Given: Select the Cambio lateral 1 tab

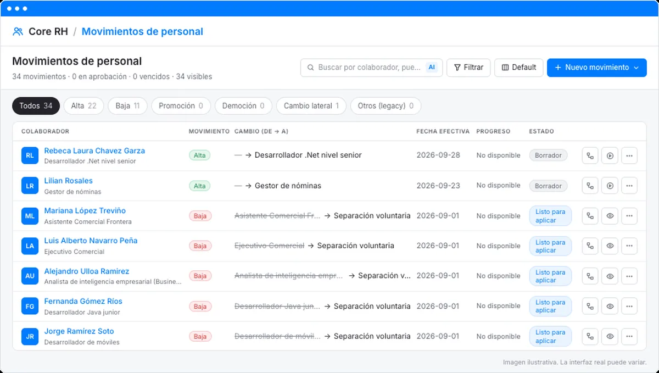Looking at the screenshot, I should 311,106.
